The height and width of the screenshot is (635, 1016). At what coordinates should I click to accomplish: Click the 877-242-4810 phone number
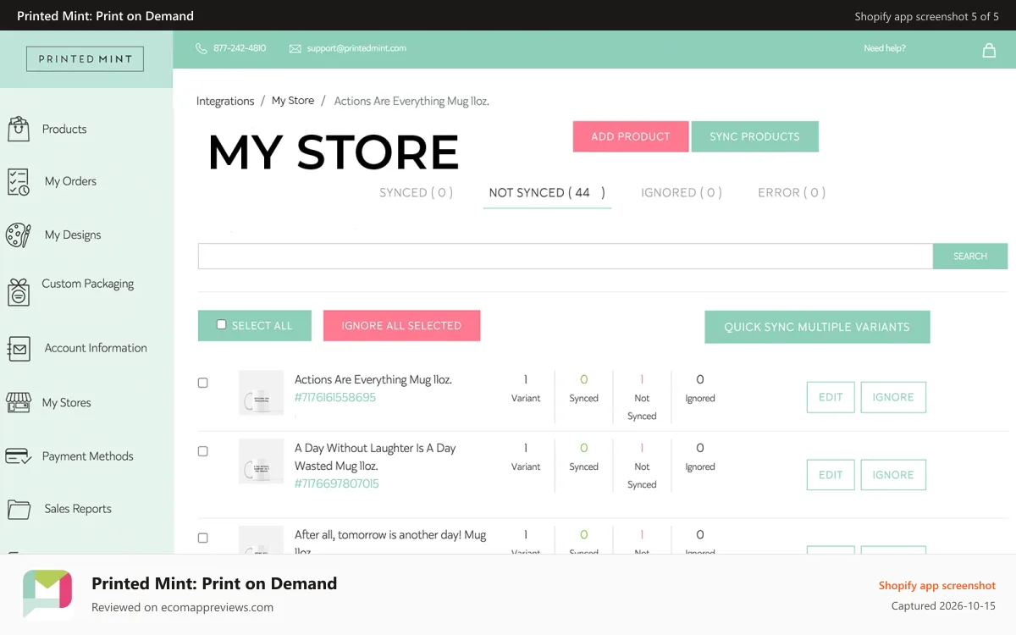(240, 48)
